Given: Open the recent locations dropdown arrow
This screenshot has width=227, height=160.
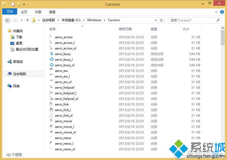Looking at the screenshot, I should (22, 20).
